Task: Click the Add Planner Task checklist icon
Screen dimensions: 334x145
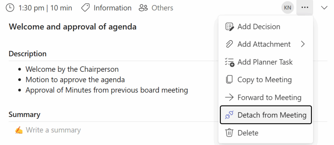Action: [x=230, y=62]
